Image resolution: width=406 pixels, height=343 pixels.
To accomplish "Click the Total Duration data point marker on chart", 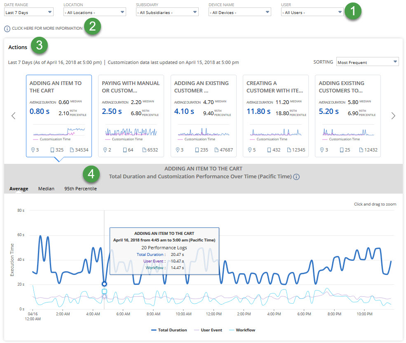I will tap(104, 284).
